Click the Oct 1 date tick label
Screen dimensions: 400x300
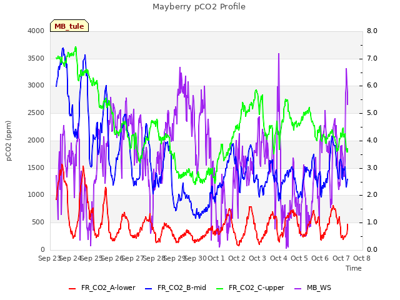click(x=216, y=258)
